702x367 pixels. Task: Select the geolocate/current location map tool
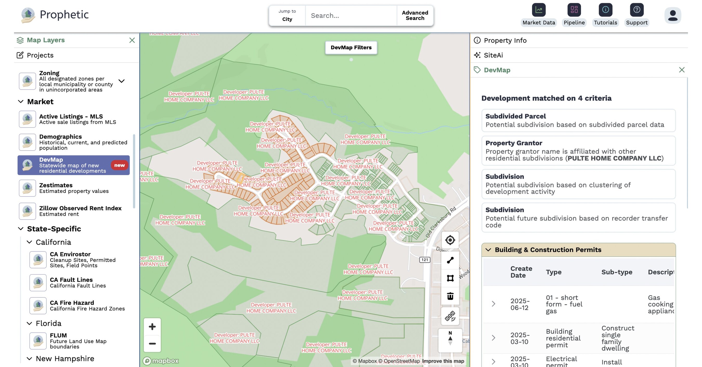tap(450, 240)
